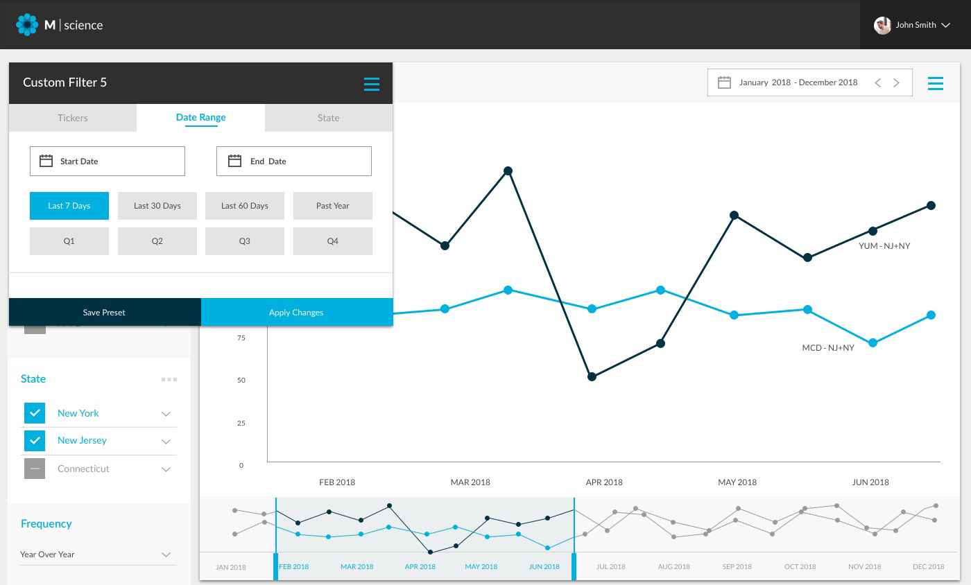Click the End Date input field
971x585 pixels.
coord(294,161)
